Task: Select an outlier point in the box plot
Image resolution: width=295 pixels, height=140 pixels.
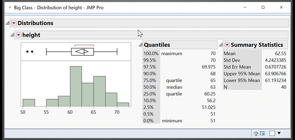Action: pos(28,52)
